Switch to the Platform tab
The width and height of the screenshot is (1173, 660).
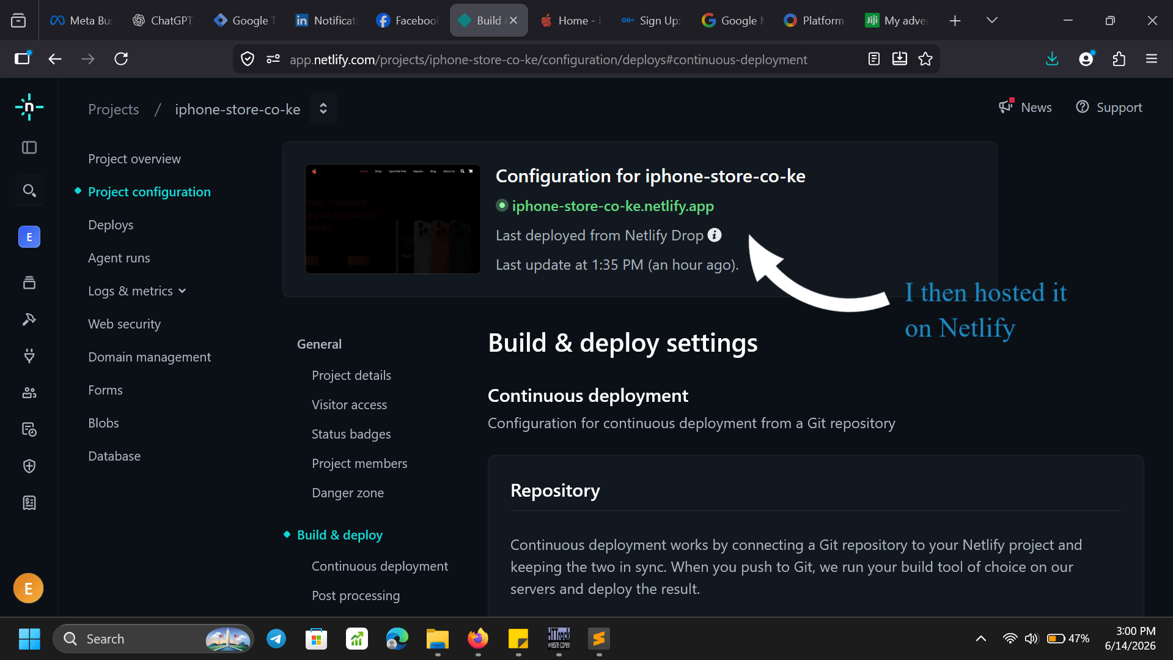click(x=815, y=20)
